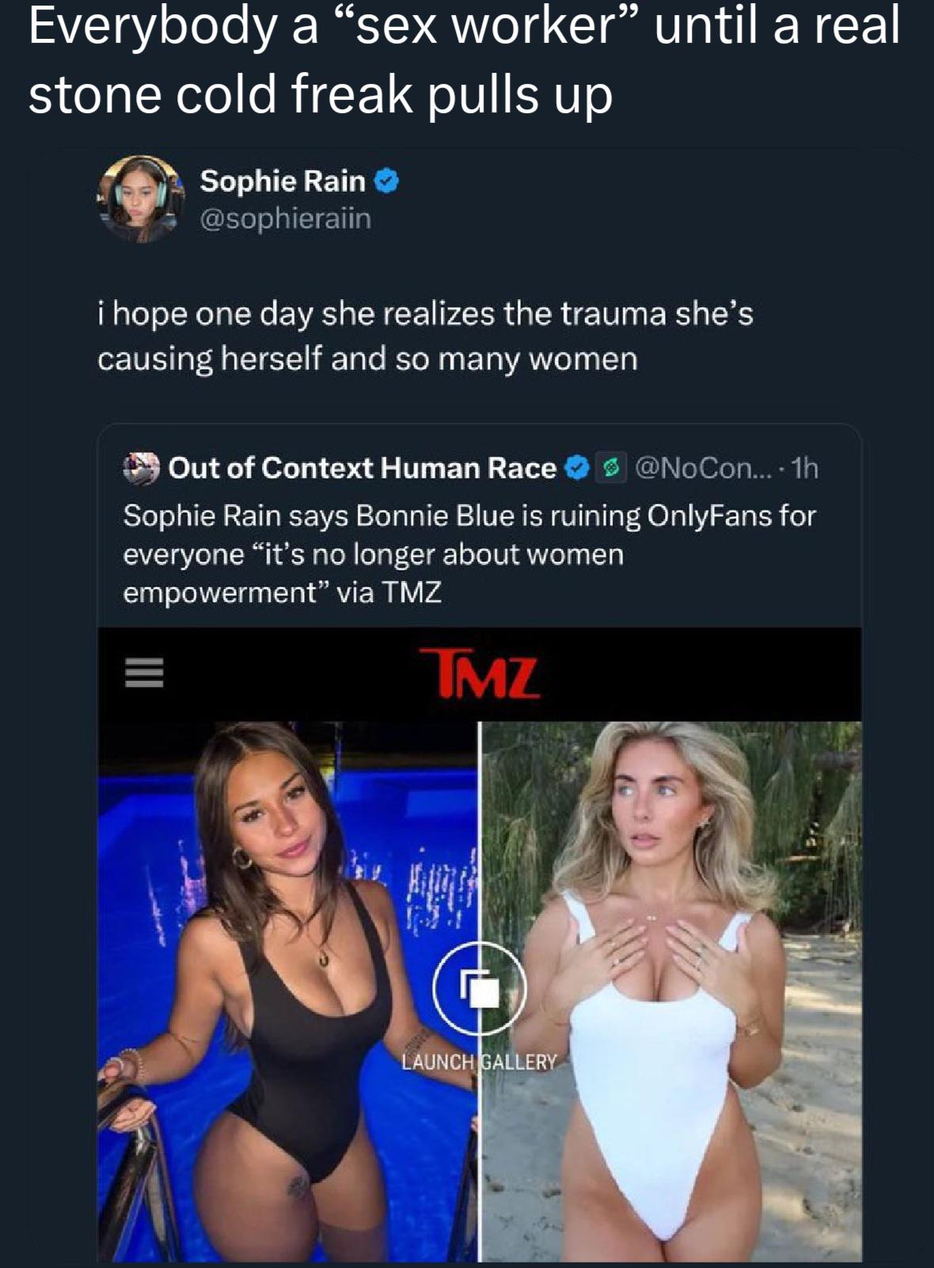Click Out of Context Human Race verified badge
This screenshot has width=934, height=1268.
tap(578, 468)
